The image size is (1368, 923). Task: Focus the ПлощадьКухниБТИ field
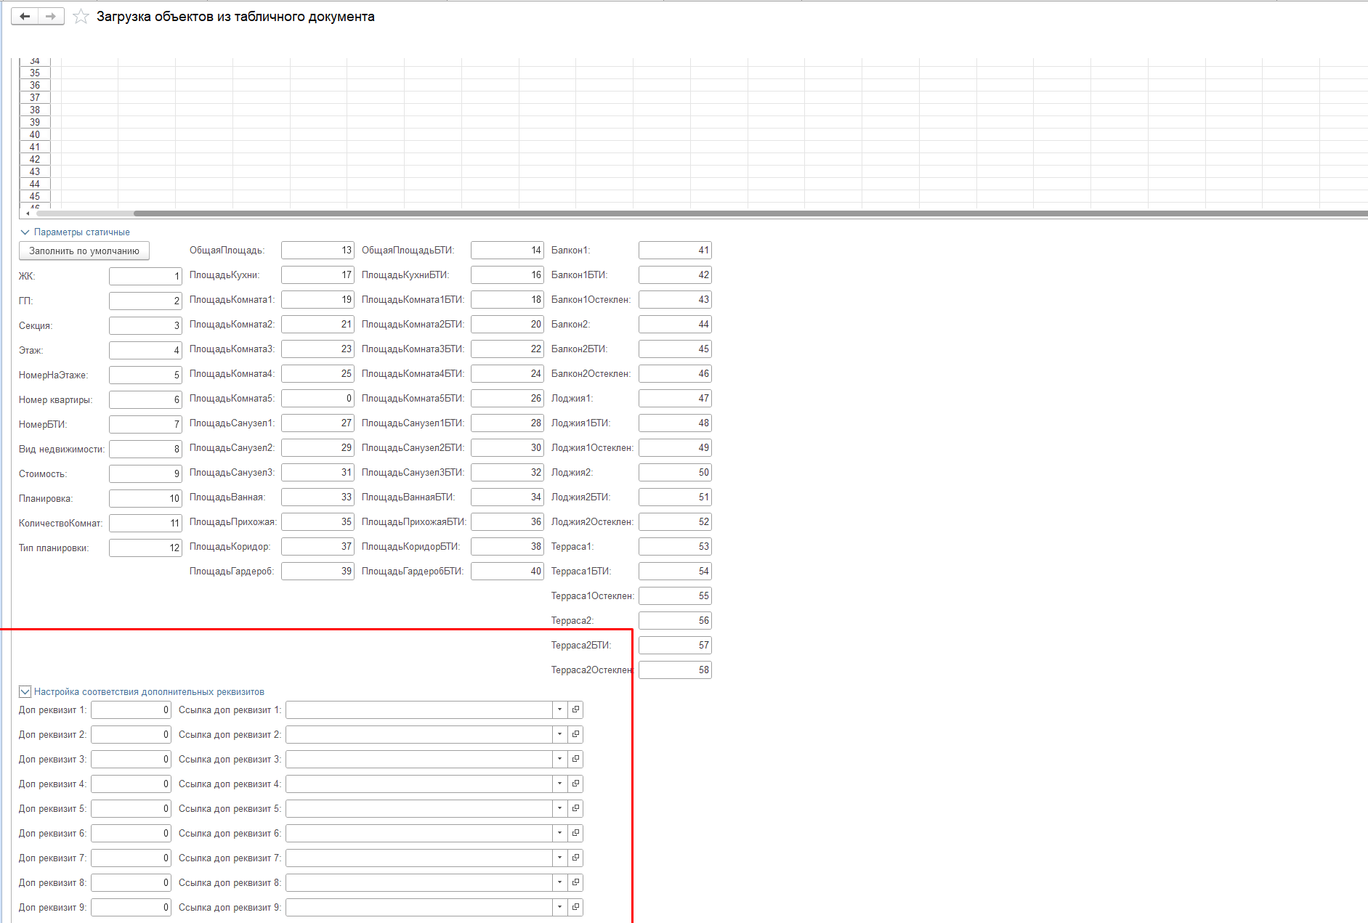pyautogui.click(x=507, y=275)
